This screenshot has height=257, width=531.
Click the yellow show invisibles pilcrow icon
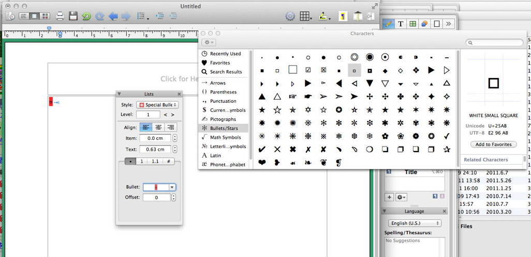(342, 17)
